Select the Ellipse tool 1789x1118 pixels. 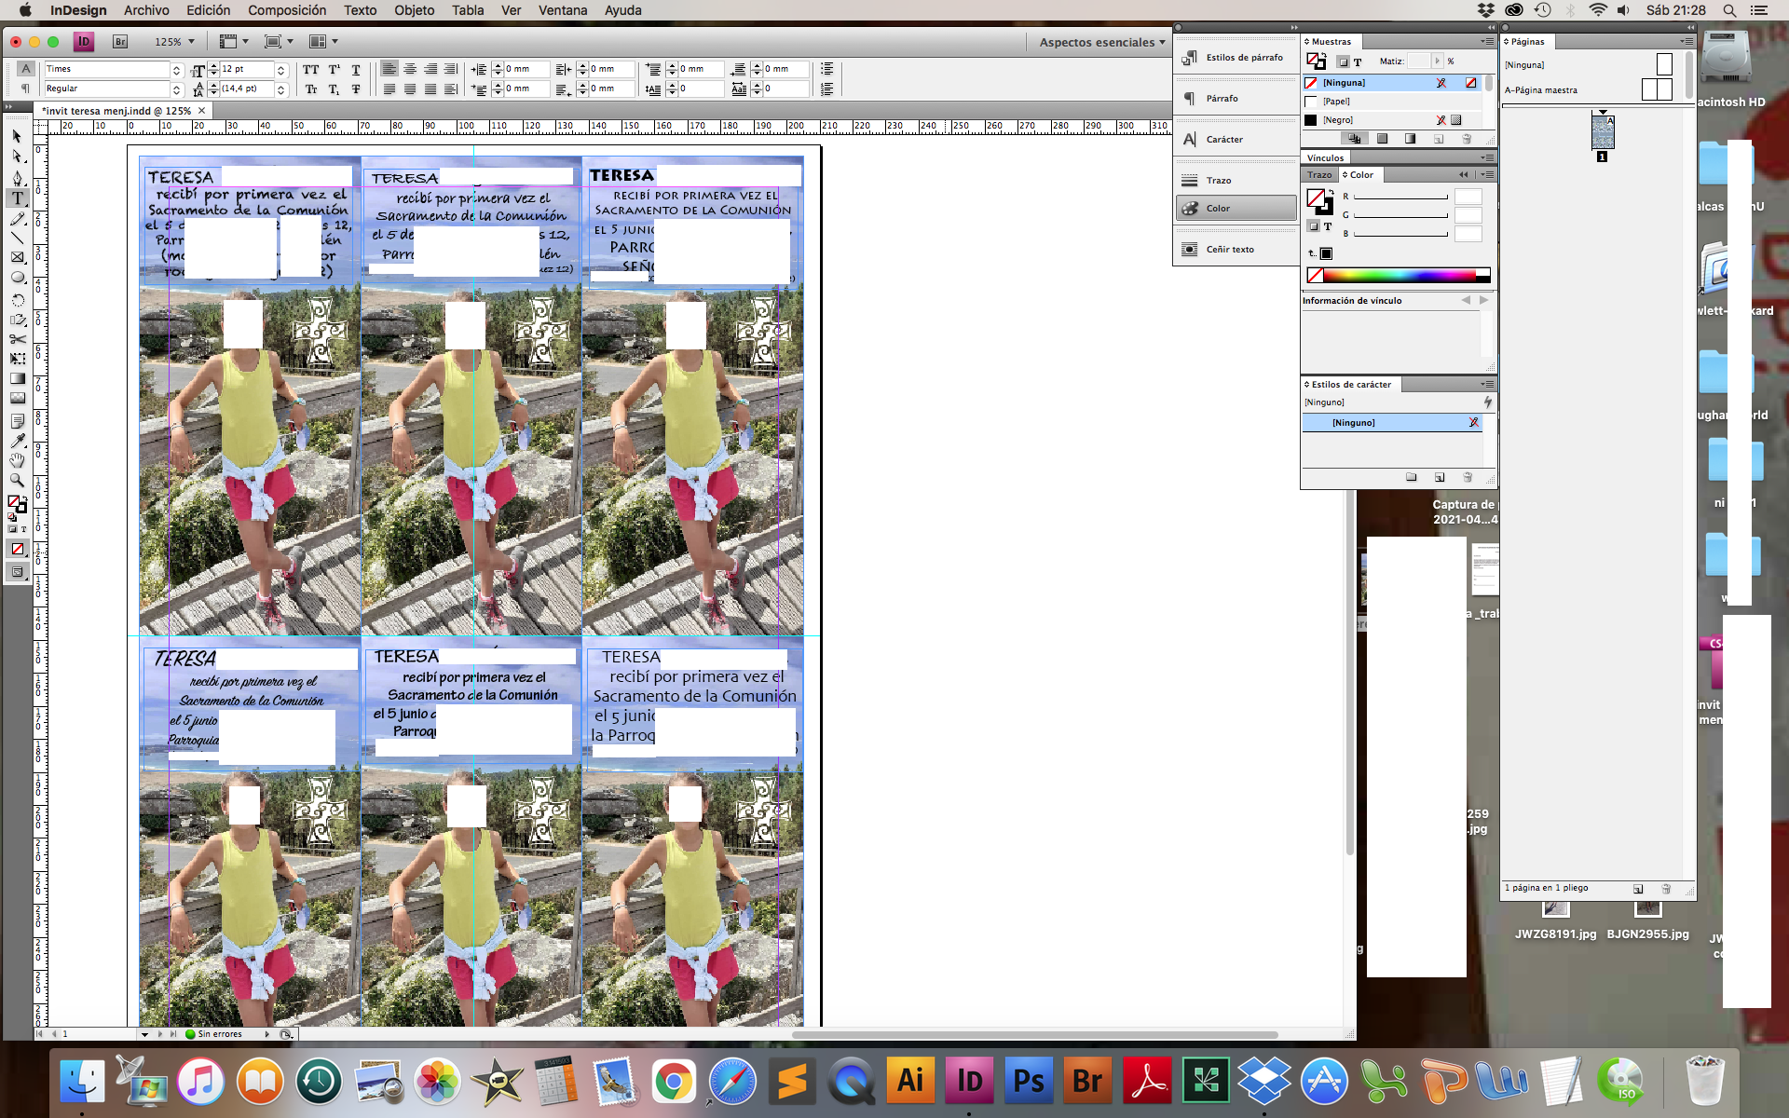tap(17, 278)
